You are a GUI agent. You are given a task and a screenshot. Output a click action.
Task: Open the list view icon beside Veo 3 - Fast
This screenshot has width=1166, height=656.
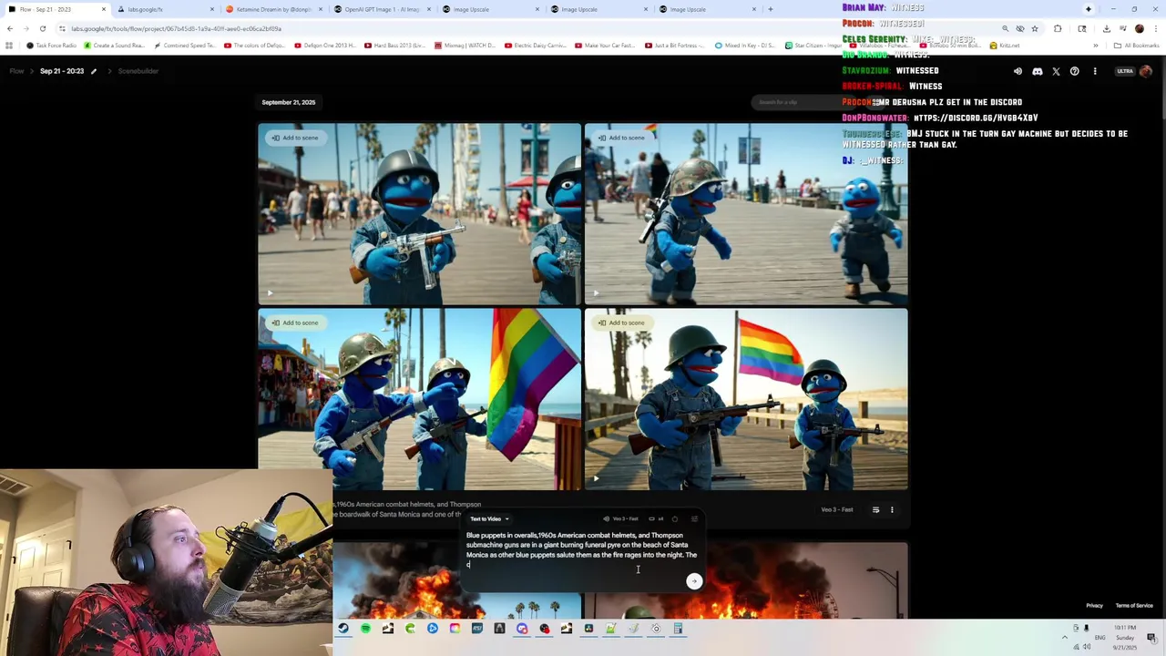tap(875, 510)
